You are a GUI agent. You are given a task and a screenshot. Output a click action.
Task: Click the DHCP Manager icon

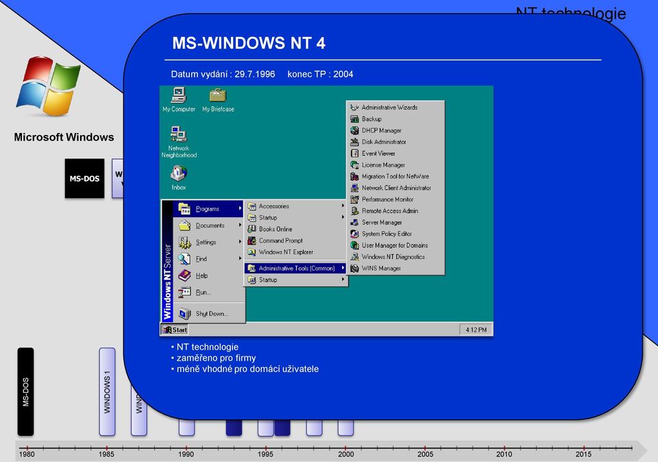click(354, 130)
